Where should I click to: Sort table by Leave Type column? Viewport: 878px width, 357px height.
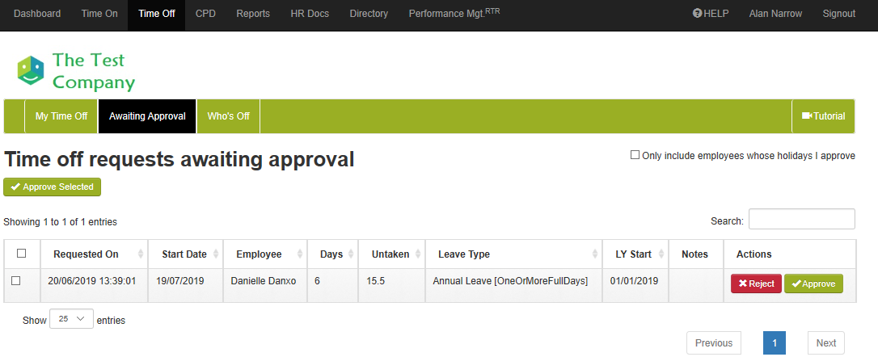[x=464, y=254]
